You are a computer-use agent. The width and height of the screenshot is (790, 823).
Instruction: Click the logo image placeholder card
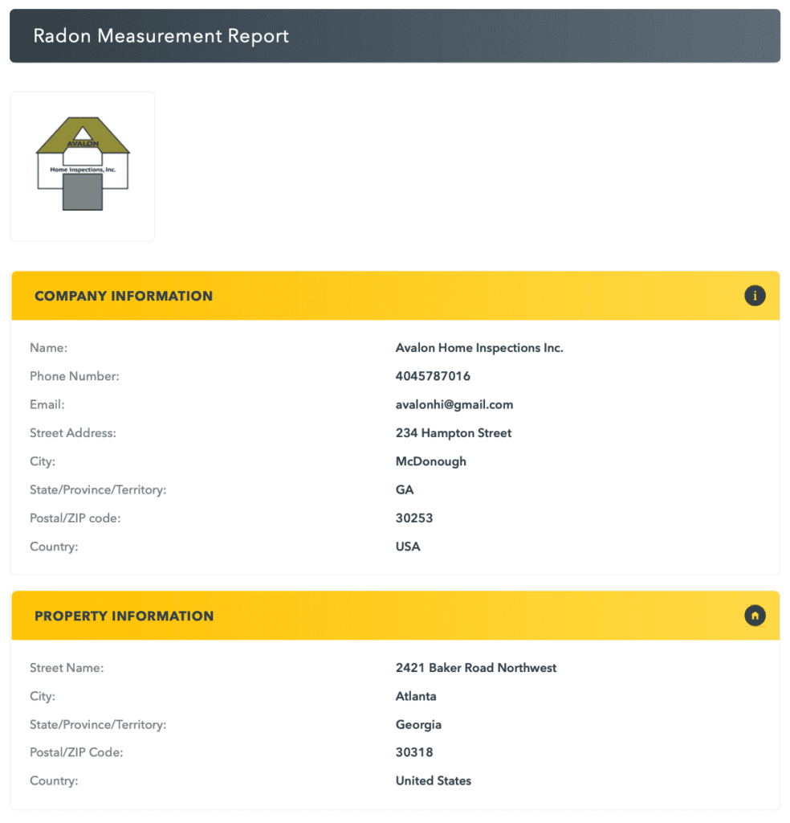point(82,166)
